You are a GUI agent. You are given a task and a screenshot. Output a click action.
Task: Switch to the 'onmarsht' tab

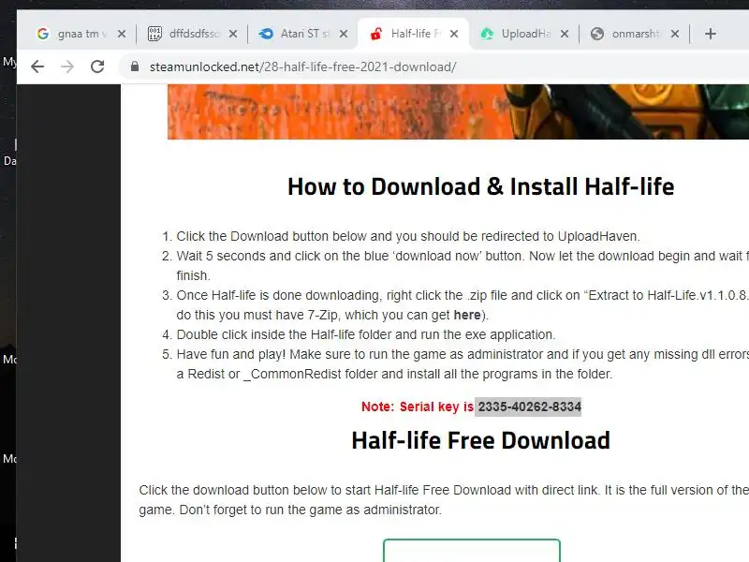634,34
